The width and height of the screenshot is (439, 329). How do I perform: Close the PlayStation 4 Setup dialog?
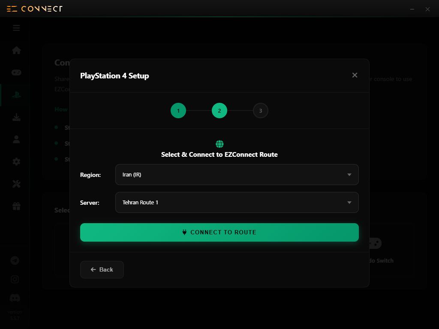[355, 75]
